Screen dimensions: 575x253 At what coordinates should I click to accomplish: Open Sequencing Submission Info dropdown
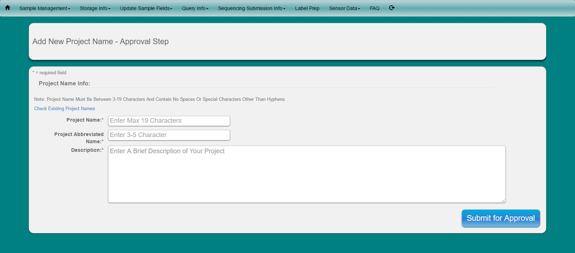point(252,8)
